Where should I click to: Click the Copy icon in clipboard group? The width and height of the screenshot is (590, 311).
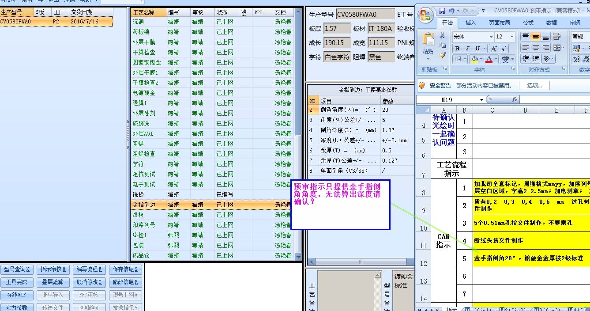pos(443,45)
